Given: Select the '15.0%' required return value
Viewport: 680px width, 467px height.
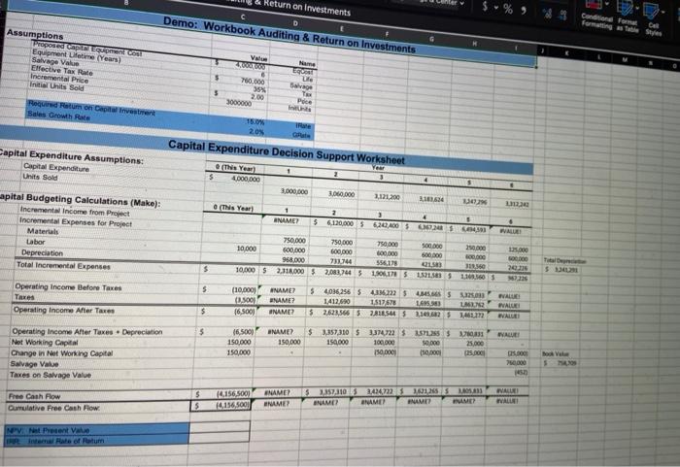Looking at the screenshot, I should [x=255, y=121].
